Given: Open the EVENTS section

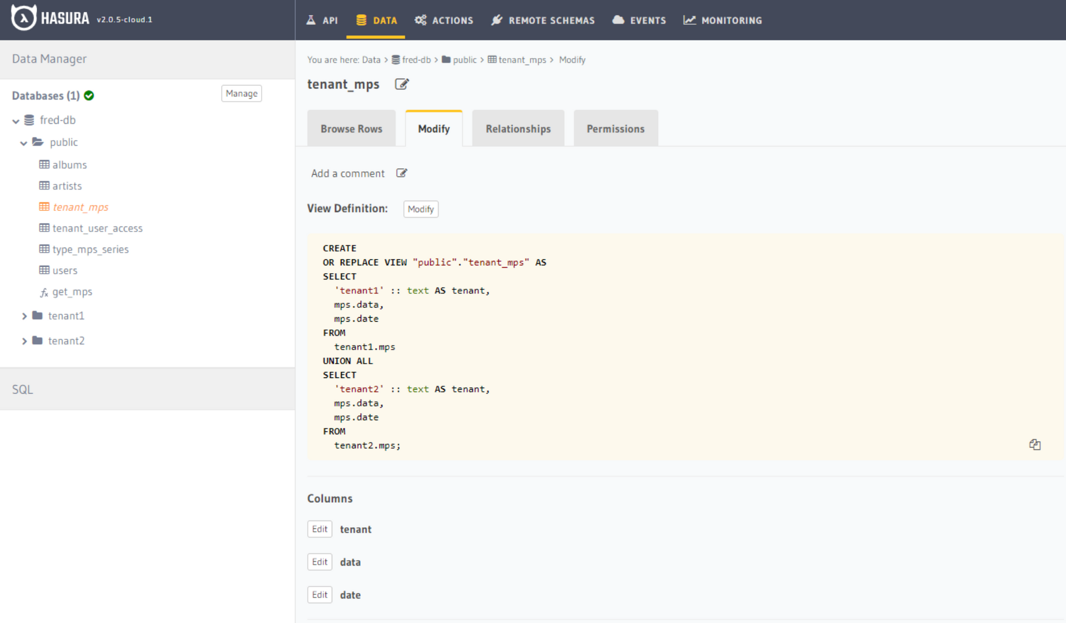Looking at the screenshot, I should [639, 20].
